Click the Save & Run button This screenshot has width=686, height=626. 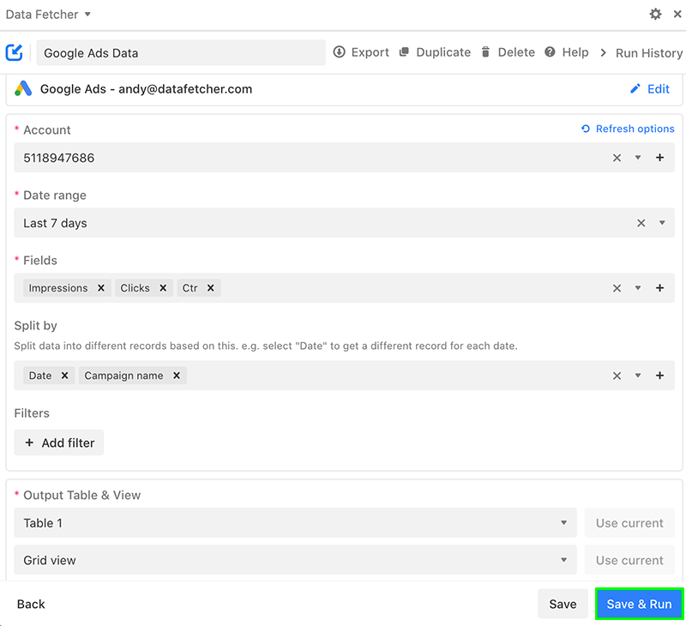coord(639,604)
